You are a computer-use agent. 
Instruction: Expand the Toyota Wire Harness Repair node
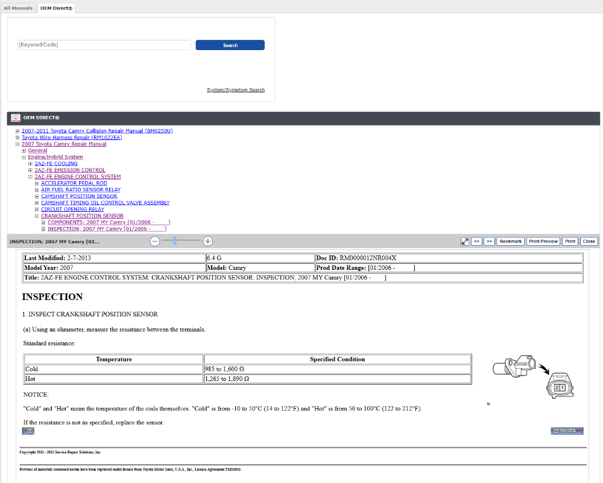click(17, 138)
